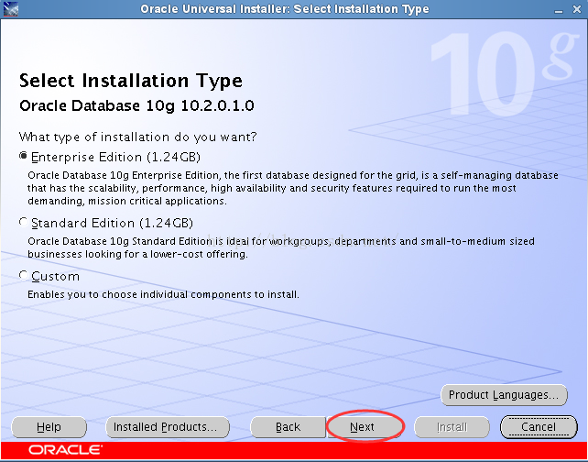Viewport: 588px width, 462px height.
Task: Open the Help button
Action: [x=49, y=427]
